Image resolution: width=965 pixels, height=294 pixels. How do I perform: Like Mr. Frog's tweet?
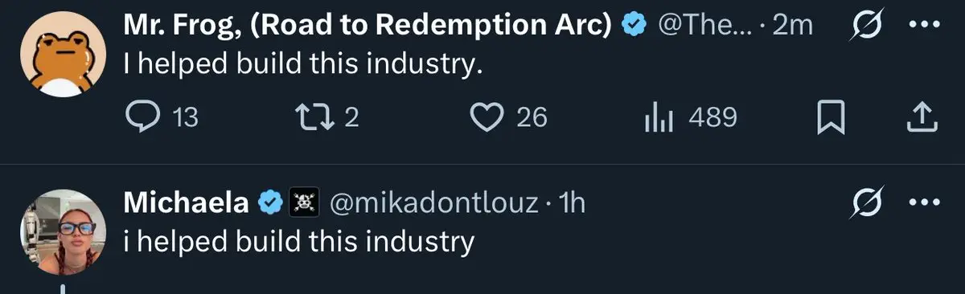tap(508, 118)
